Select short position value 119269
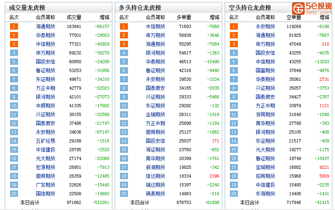335x210 pixels. point(294,26)
